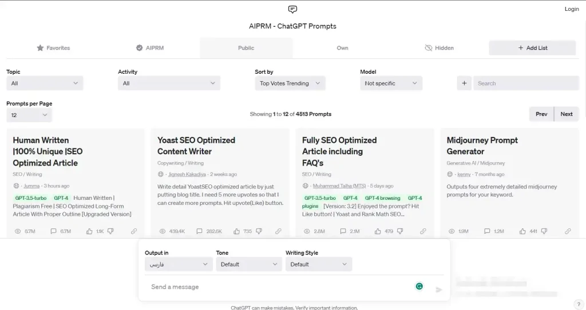Click the views eye icon showing 439.4K
The height and width of the screenshot is (310, 586).
(162, 231)
